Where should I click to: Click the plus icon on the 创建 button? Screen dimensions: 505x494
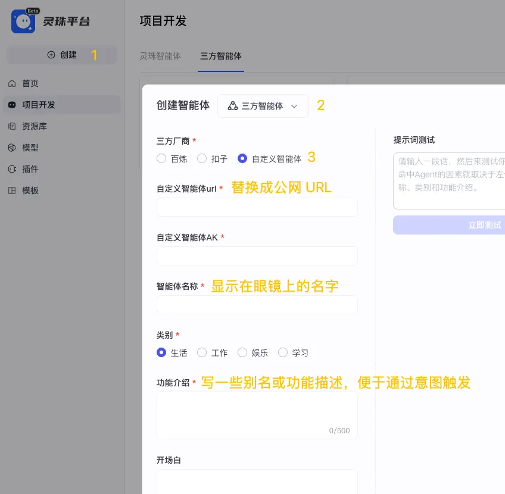click(51, 54)
